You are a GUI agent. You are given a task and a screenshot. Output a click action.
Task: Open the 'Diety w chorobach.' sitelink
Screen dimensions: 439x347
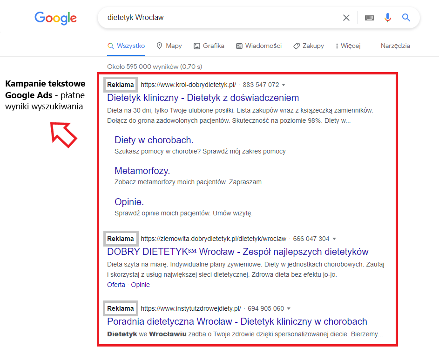click(x=154, y=140)
